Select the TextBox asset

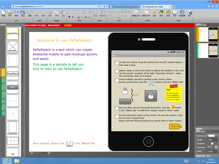click(13, 74)
